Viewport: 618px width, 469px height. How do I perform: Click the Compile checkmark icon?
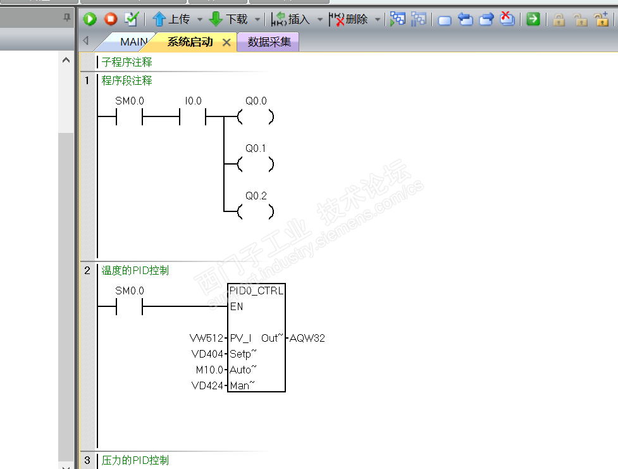tap(131, 18)
